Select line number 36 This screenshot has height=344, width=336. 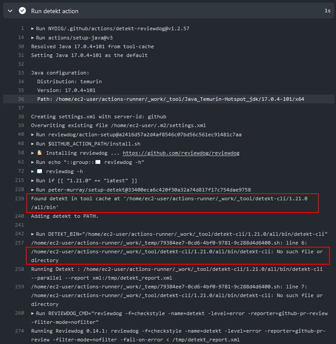click(21, 99)
